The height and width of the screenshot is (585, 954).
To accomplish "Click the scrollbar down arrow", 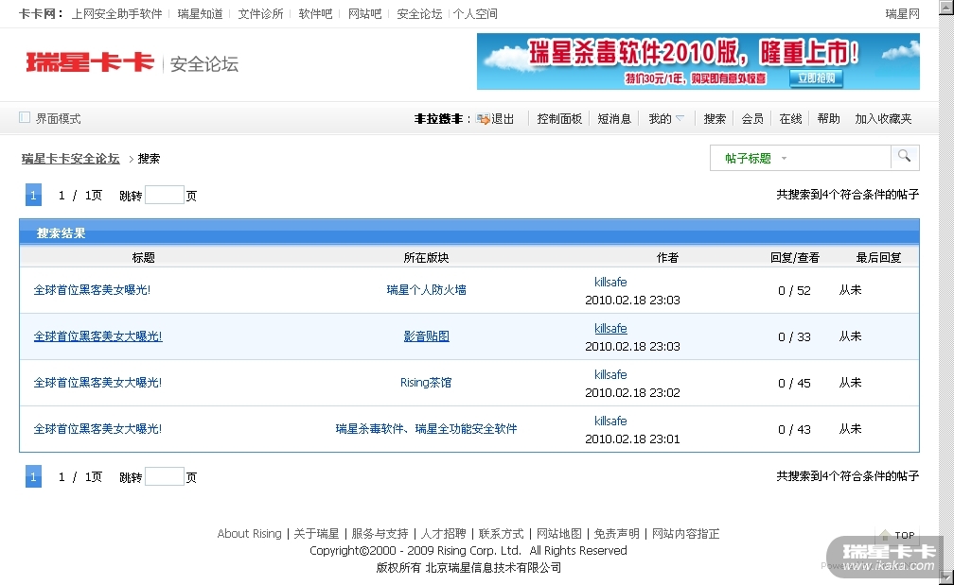I will 946,577.
